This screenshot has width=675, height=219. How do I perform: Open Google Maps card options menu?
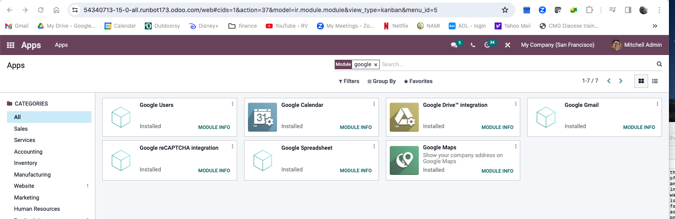tap(515, 146)
